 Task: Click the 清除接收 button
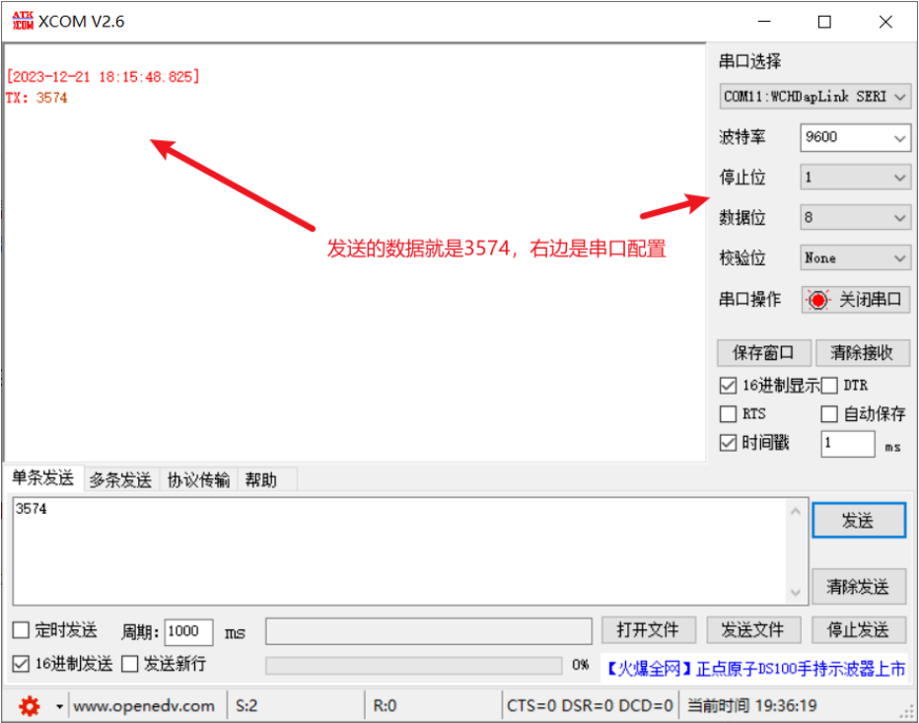point(861,353)
